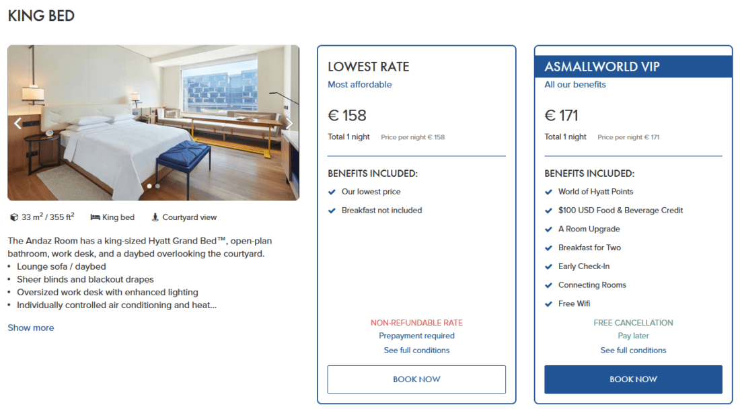Book the ASMALLWORLD VIP rate at €171

tap(633, 379)
